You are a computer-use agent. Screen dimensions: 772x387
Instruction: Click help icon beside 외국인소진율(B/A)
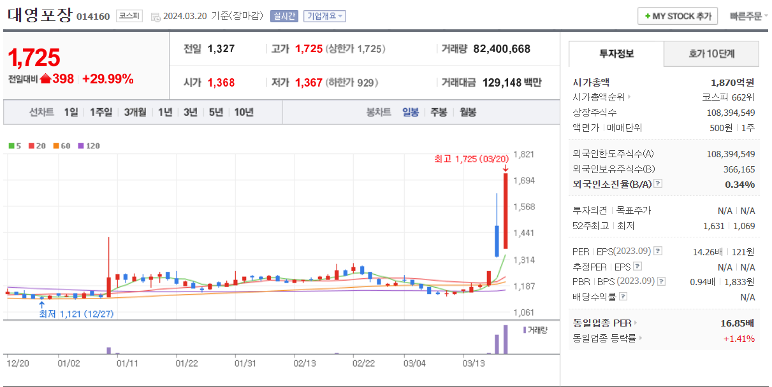(x=658, y=184)
